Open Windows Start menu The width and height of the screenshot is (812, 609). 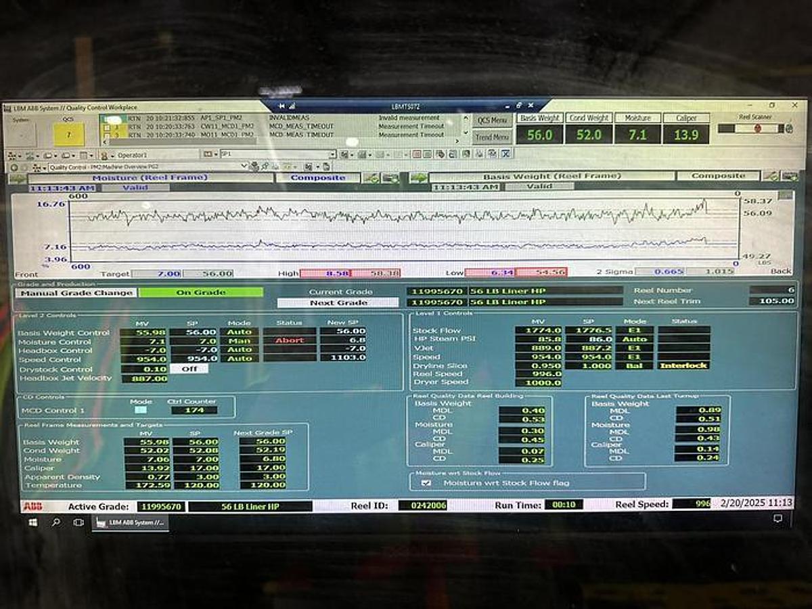coord(32,522)
